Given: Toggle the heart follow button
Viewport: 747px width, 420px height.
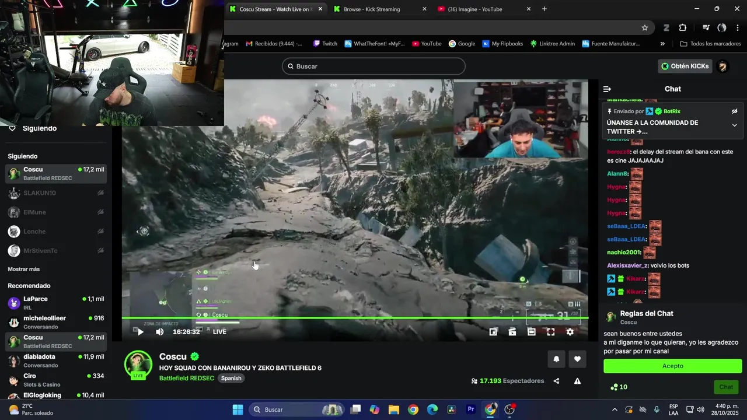Looking at the screenshot, I should pyautogui.click(x=577, y=359).
